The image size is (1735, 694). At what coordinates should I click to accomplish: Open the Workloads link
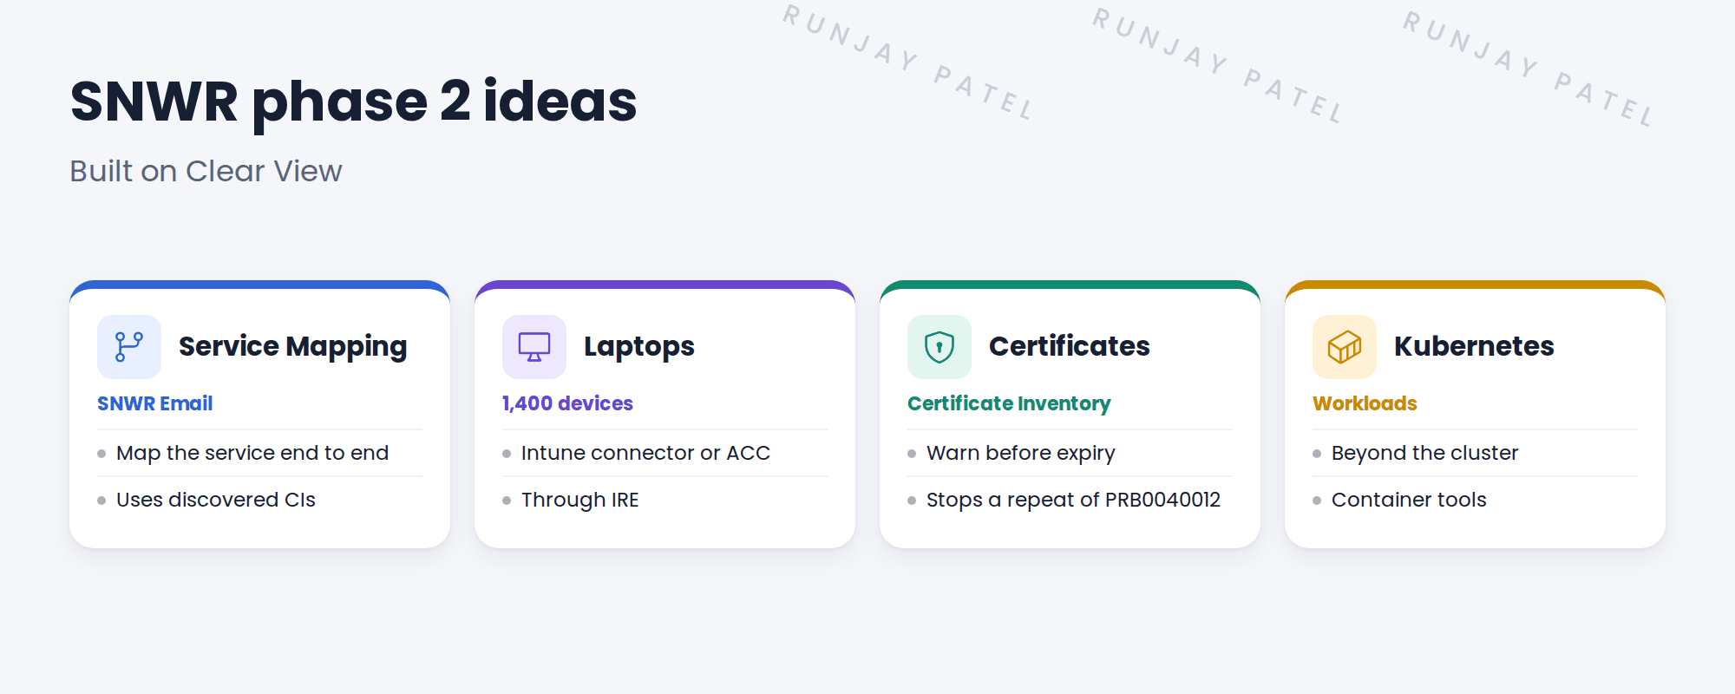pos(1365,403)
